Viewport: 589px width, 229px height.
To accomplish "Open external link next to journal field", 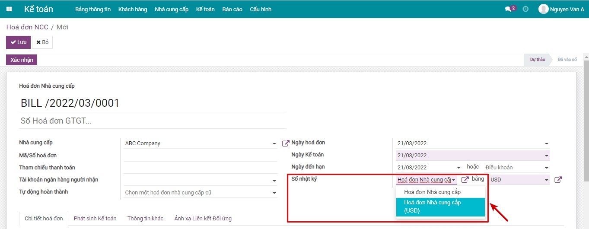I will tap(465, 180).
